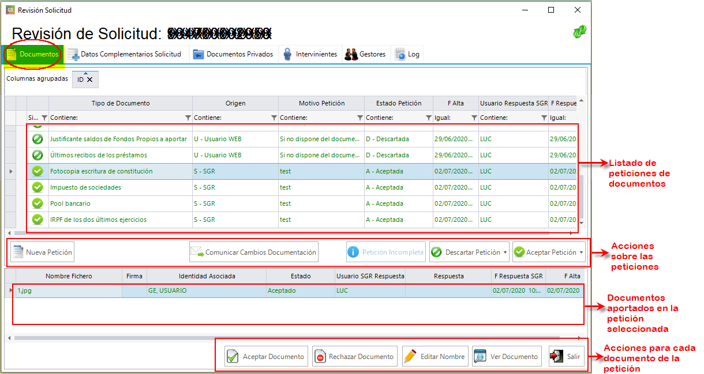Click the Petición Incompleta button

pos(386,252)
